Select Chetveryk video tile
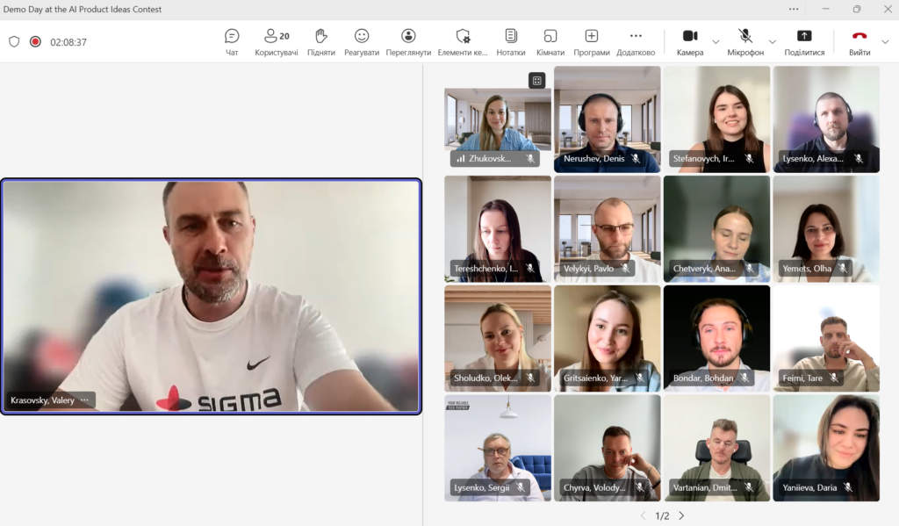Viewport: 899px width, 526px height. 716,229
